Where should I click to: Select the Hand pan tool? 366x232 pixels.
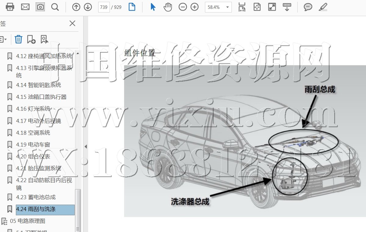point(168,7)
